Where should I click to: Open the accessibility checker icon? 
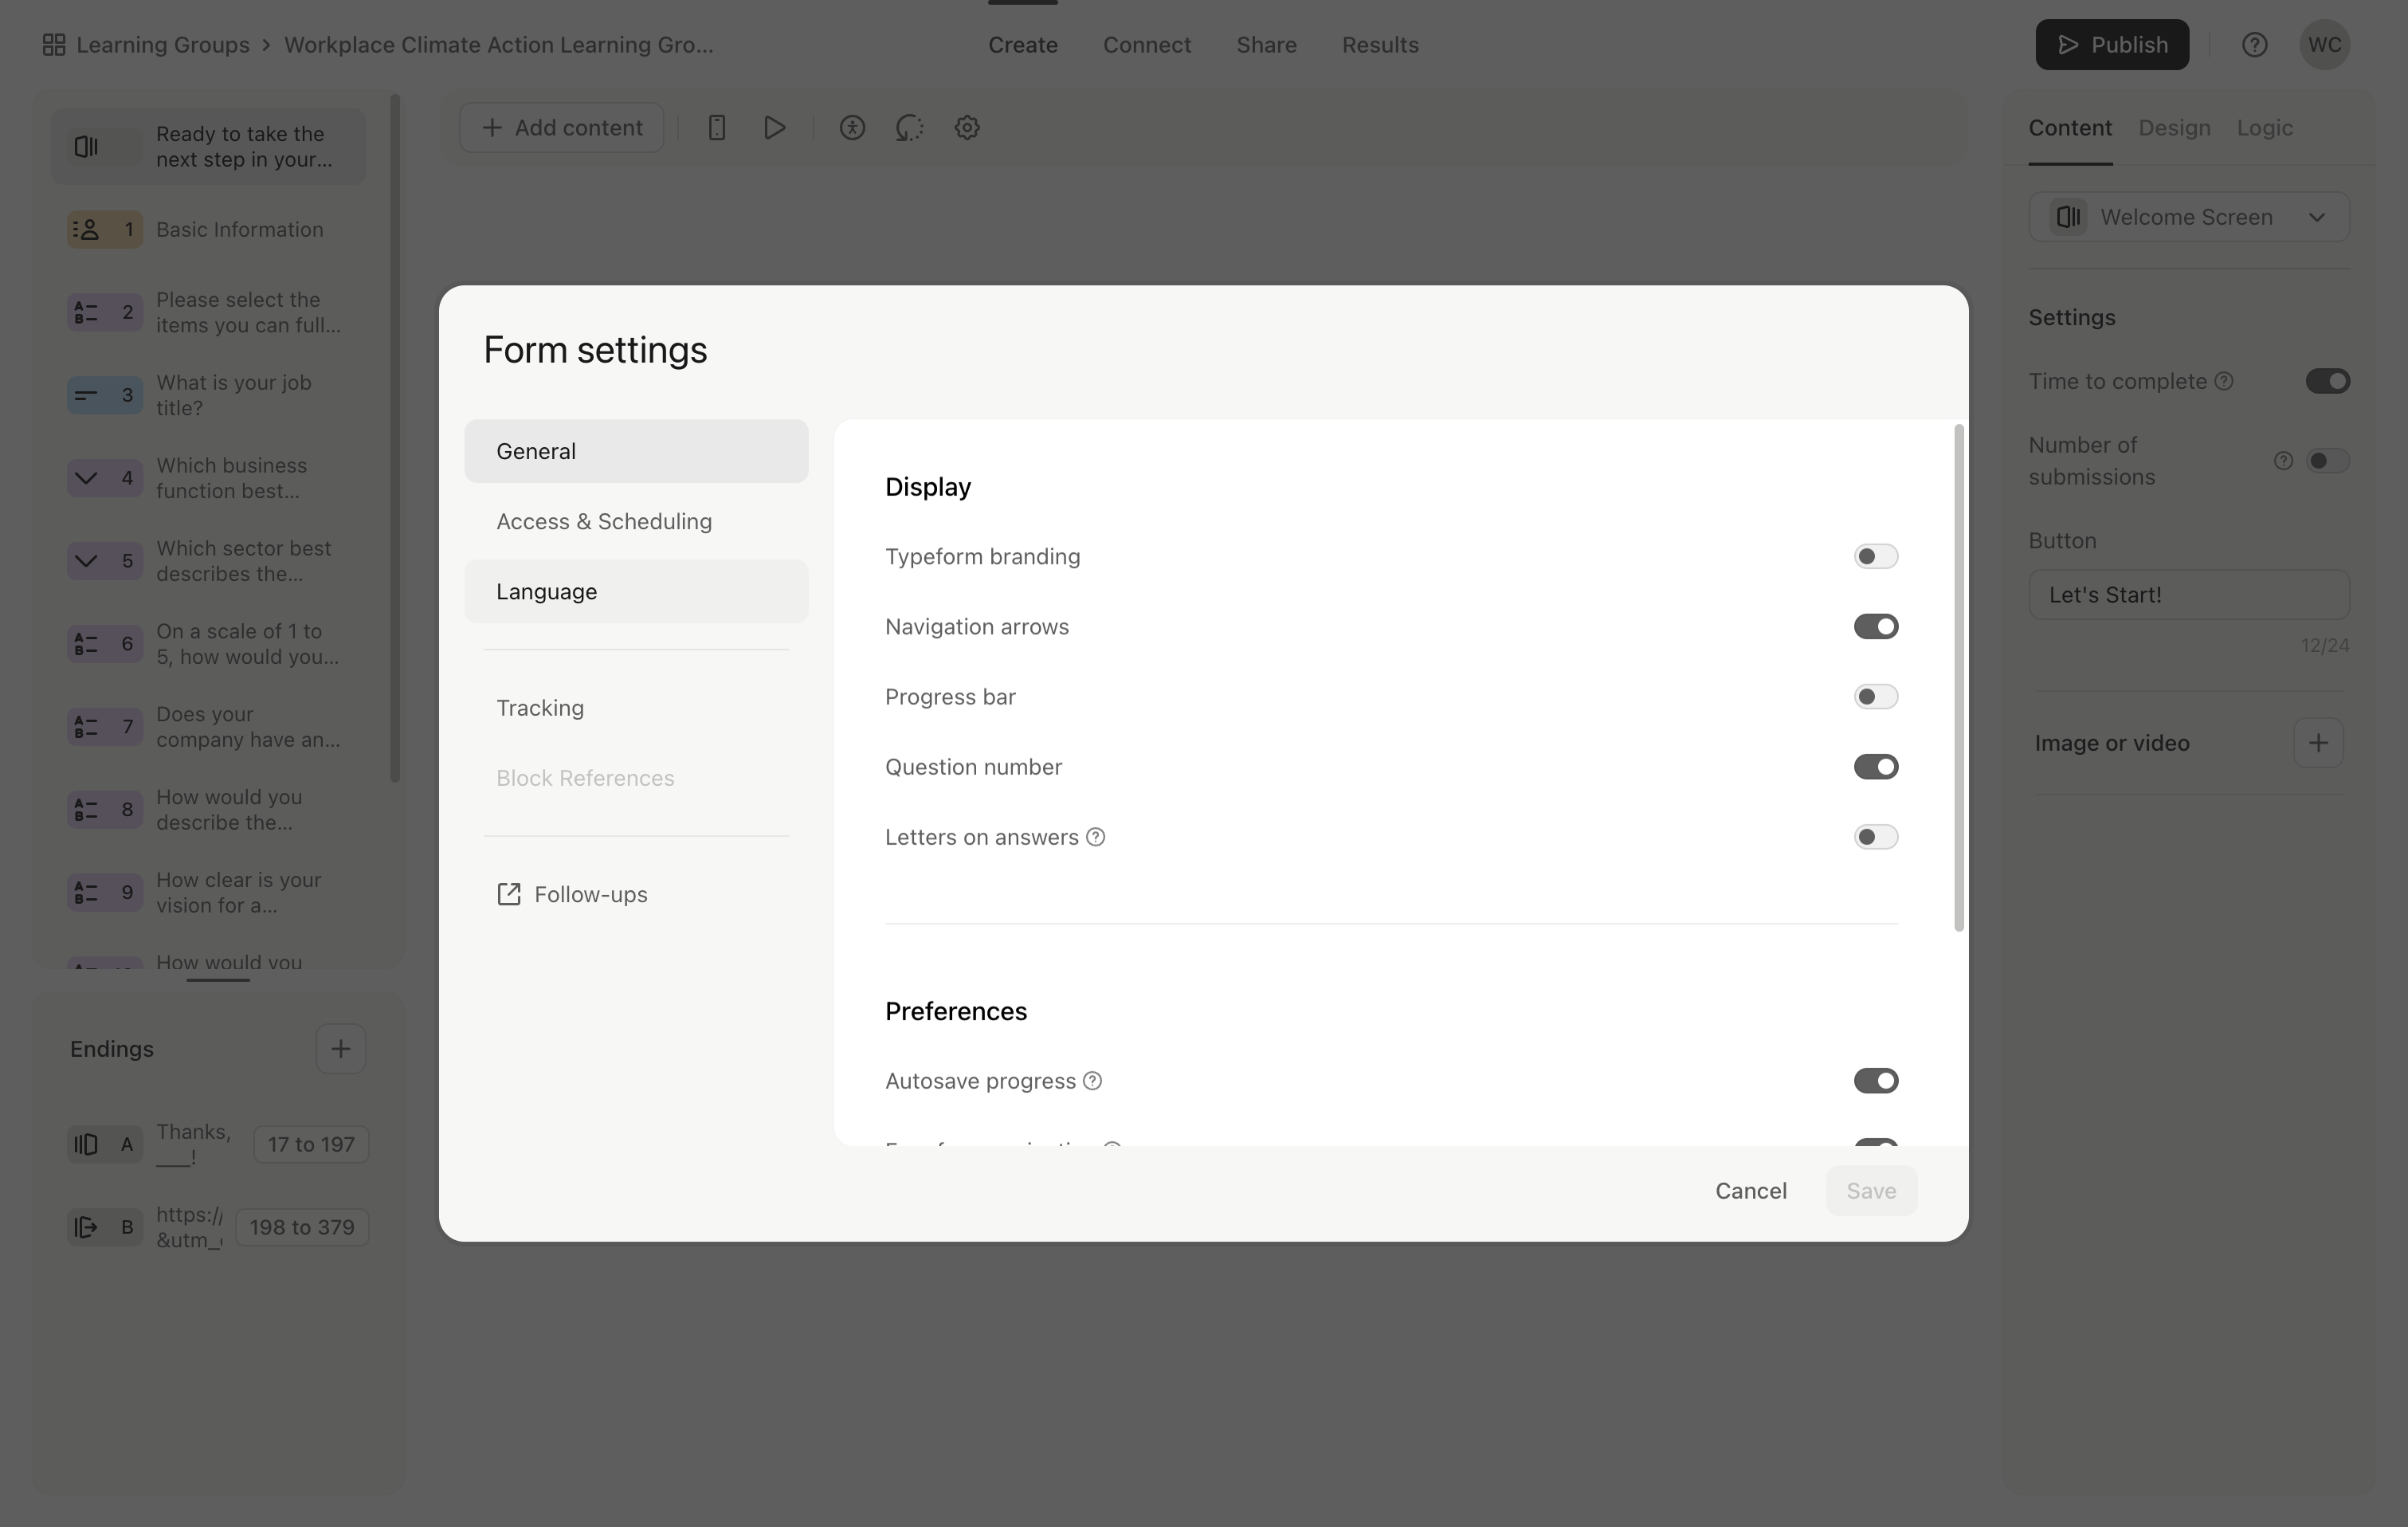[852, 128]
